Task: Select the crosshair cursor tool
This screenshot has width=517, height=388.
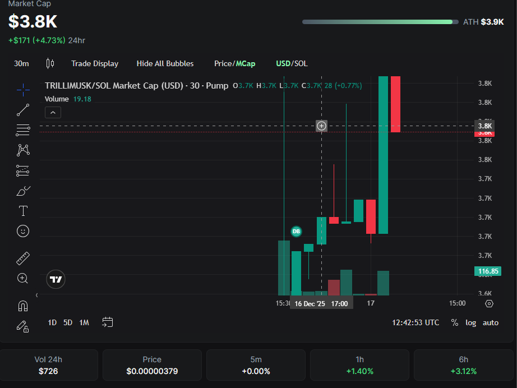Action: click(x=23, y=90)
